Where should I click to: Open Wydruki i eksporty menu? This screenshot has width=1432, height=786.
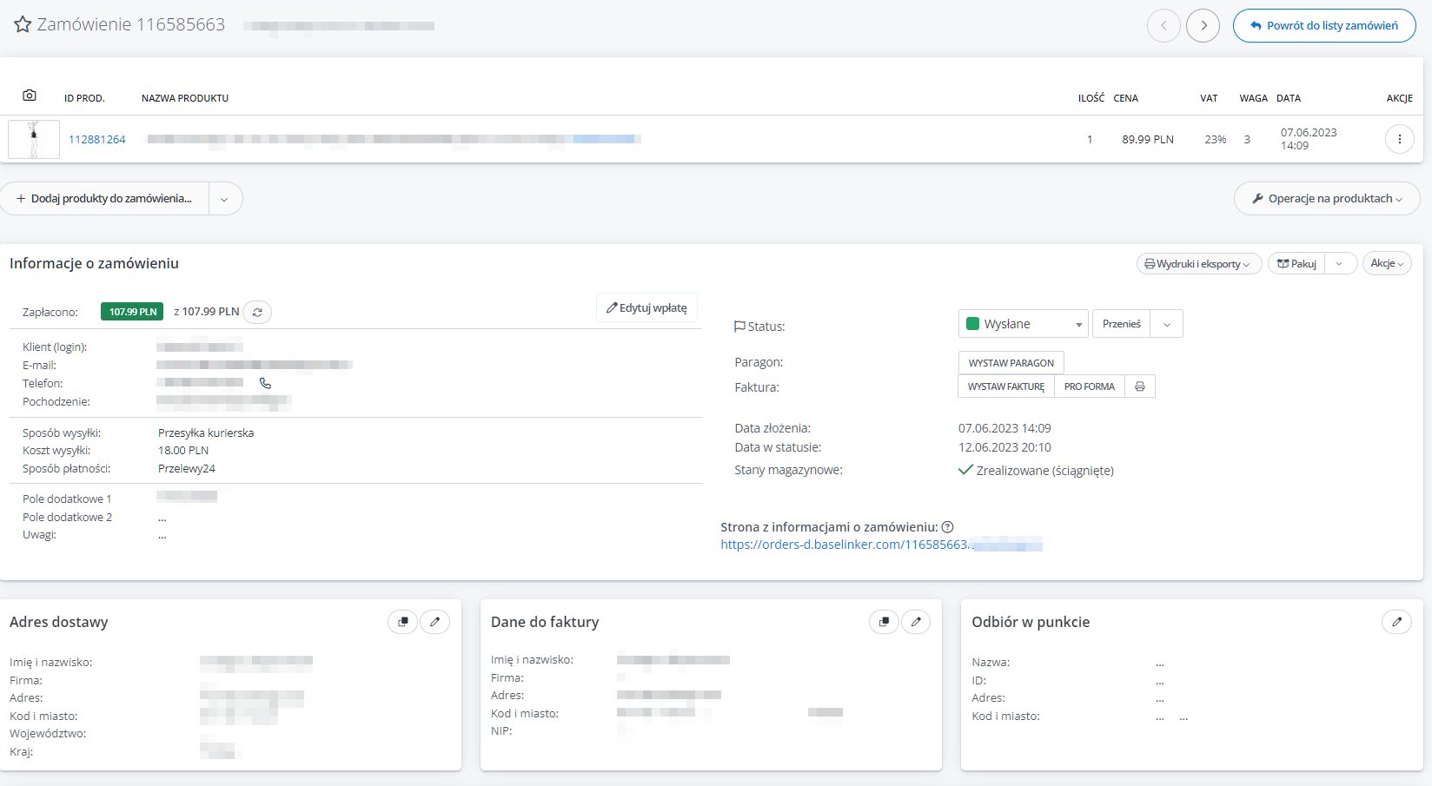[x=1198, y=264]
